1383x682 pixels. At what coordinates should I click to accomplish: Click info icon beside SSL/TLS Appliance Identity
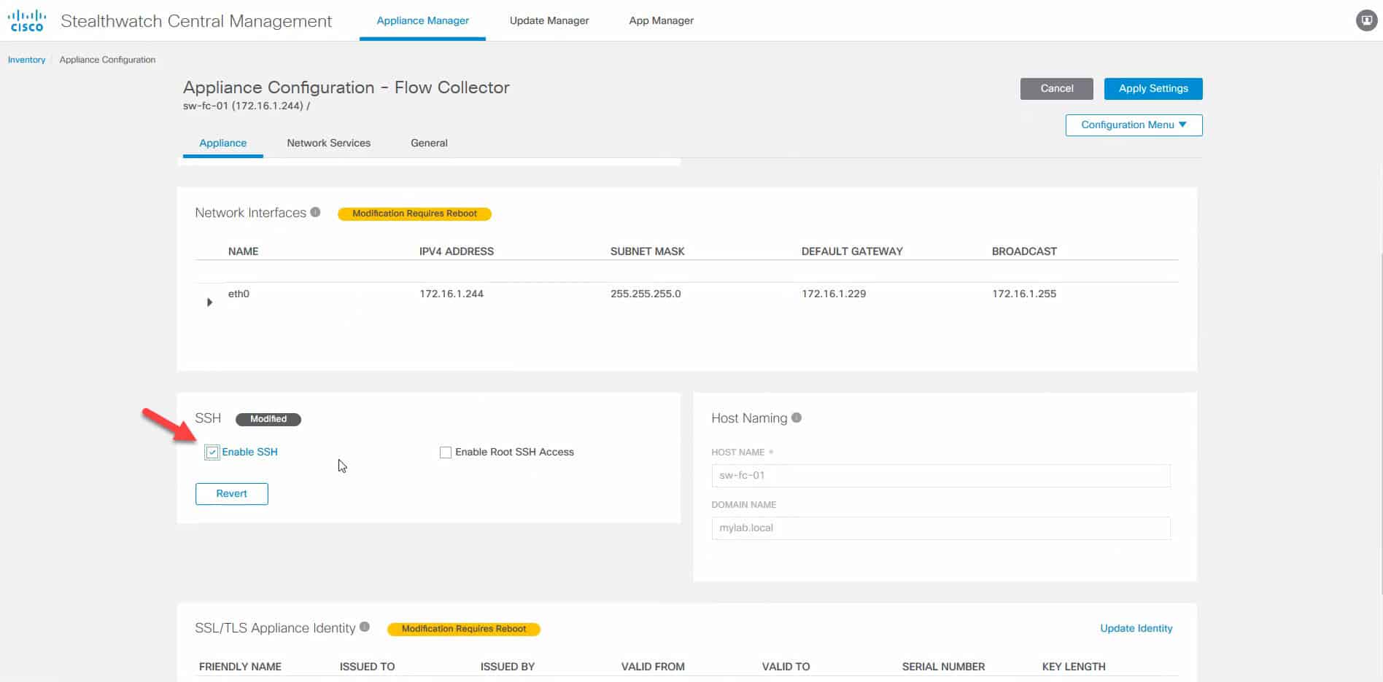365,627
